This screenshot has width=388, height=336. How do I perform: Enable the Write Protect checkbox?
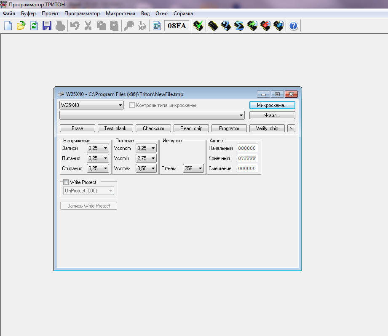66,182
